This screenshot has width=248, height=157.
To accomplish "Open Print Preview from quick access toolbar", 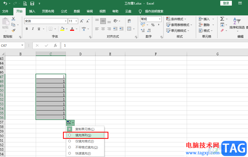I will 25,4.
